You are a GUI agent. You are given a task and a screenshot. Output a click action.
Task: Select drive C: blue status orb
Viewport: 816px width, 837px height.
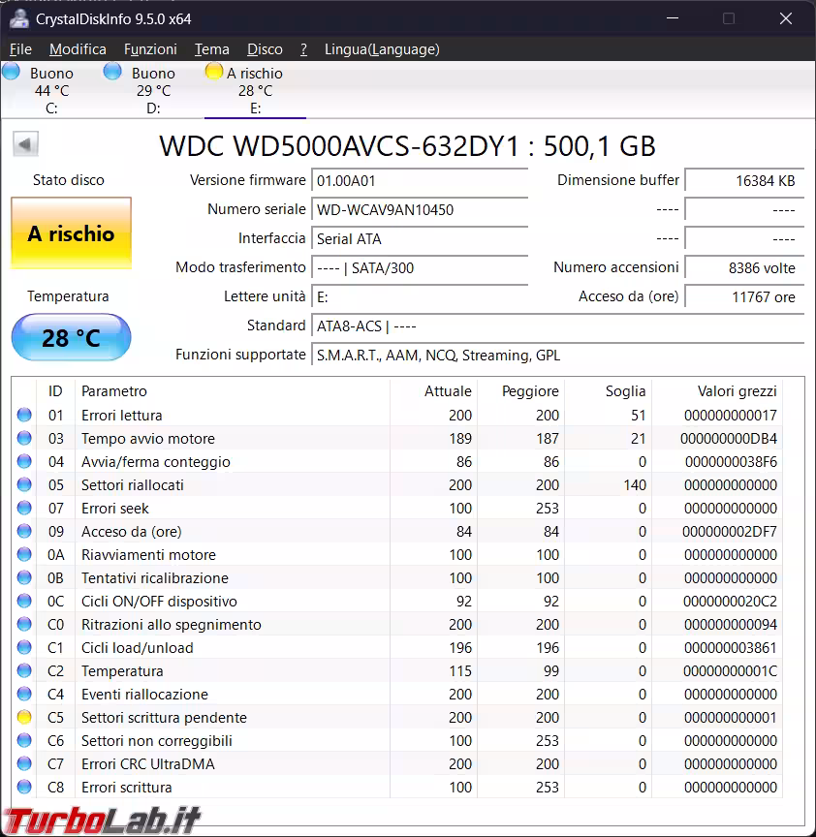pyautogui.click(x=12, y=72)
